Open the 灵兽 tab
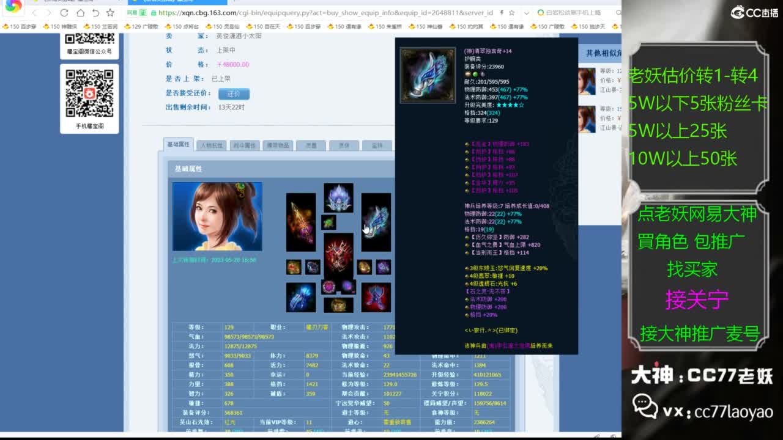This screenshot has height=440, width=783. (x=311, y=145)
